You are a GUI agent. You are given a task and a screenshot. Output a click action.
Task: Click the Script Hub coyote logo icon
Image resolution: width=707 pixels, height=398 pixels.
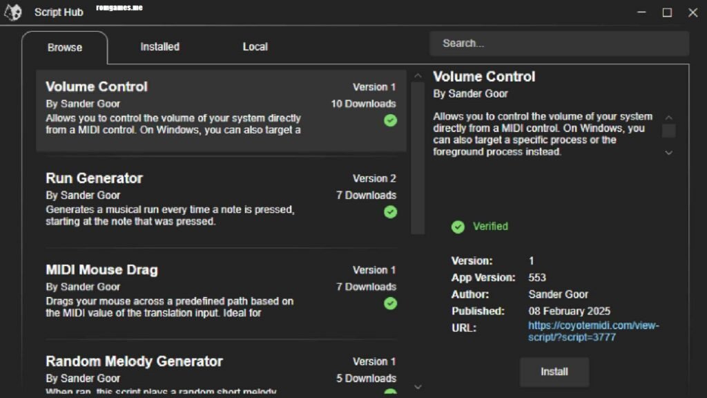(x=13, y=12)
